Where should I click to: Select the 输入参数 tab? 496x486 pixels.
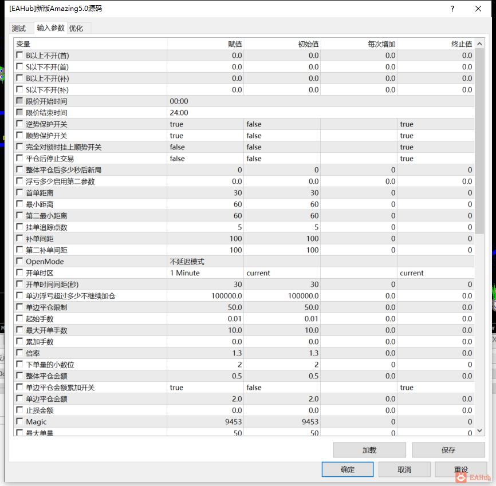(x=50, y=28)
